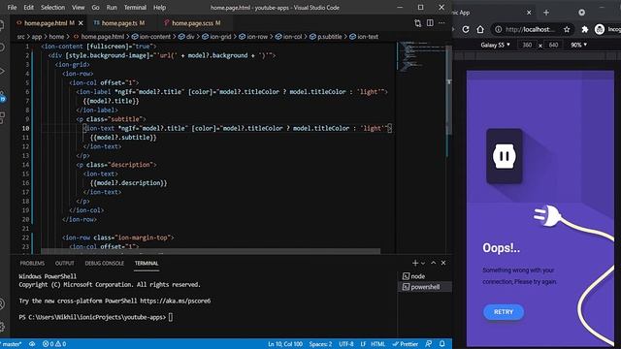Open the Selection menu
The width and height of the screenshot is (621, 349).
coord(52,7)
